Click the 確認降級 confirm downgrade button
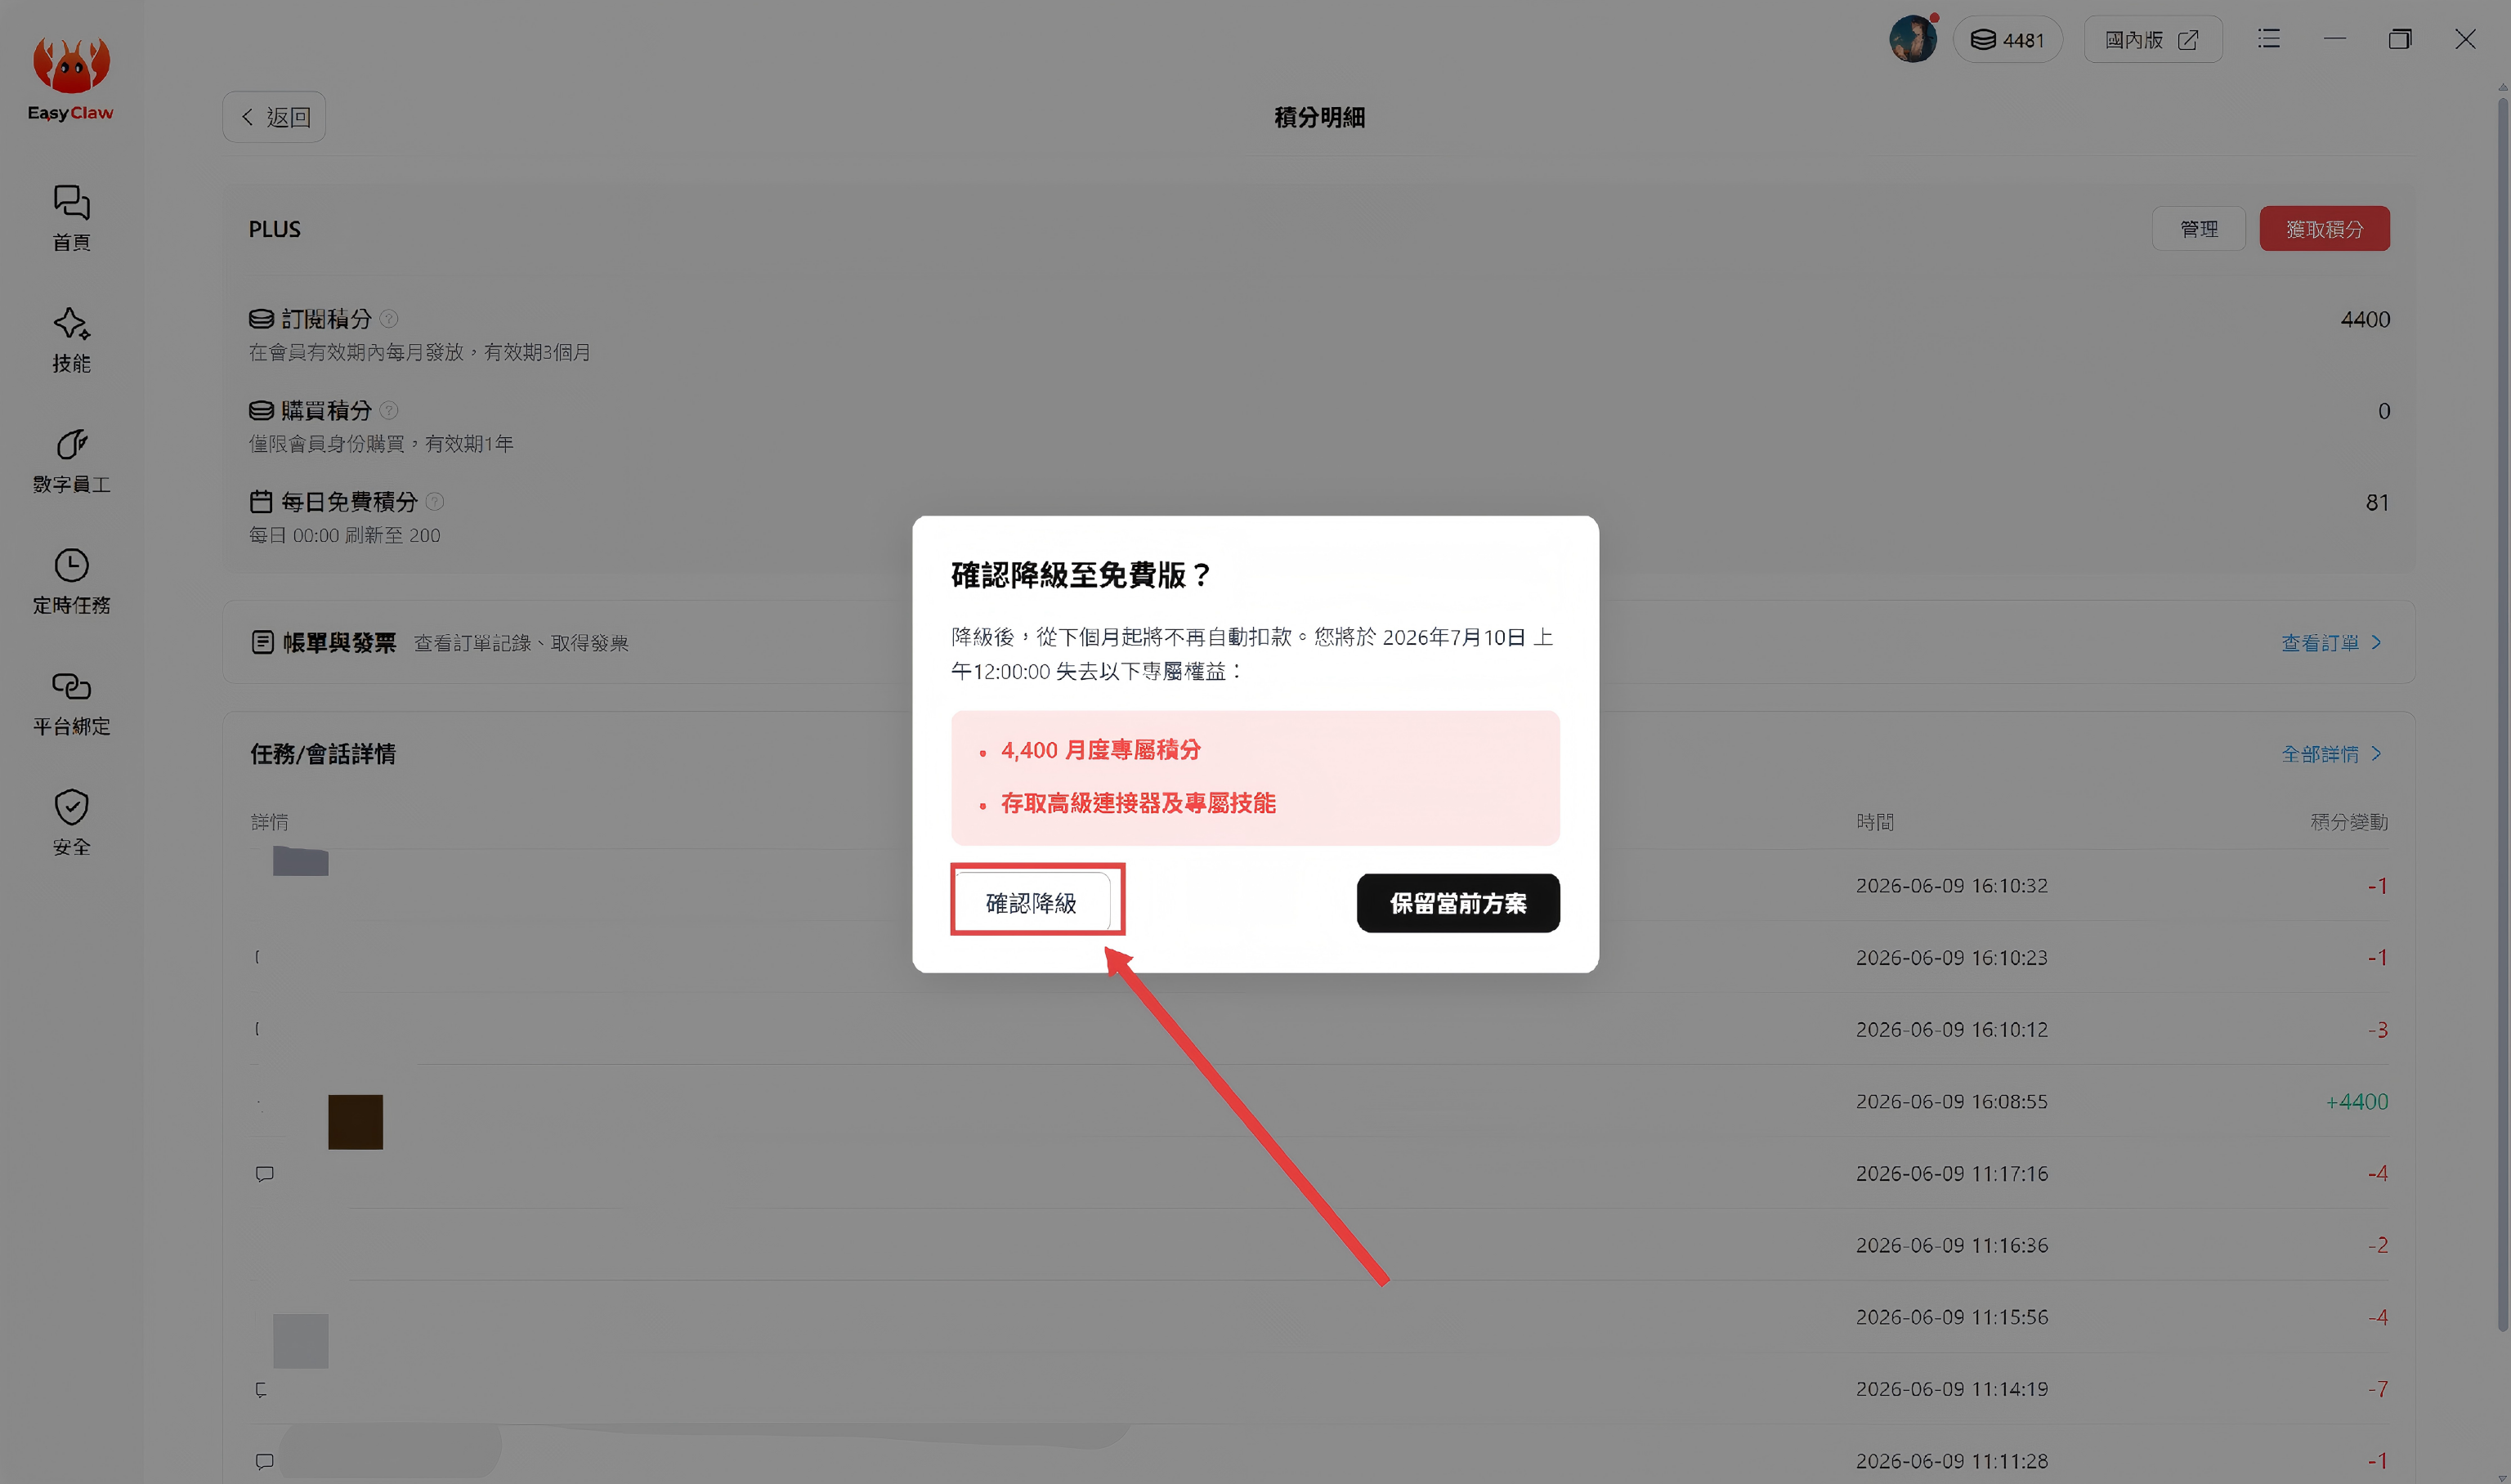Image resolution: width=2511 pixels, height=1484 pixels. click(1032, 903)
